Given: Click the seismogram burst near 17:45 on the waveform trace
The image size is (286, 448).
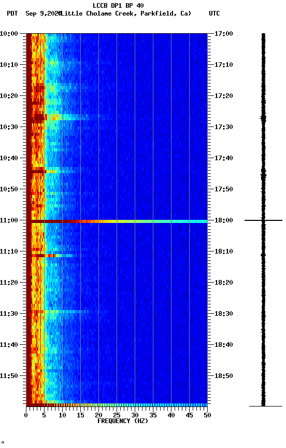Looking at the screenshot, I should click(x=263, y=174).
